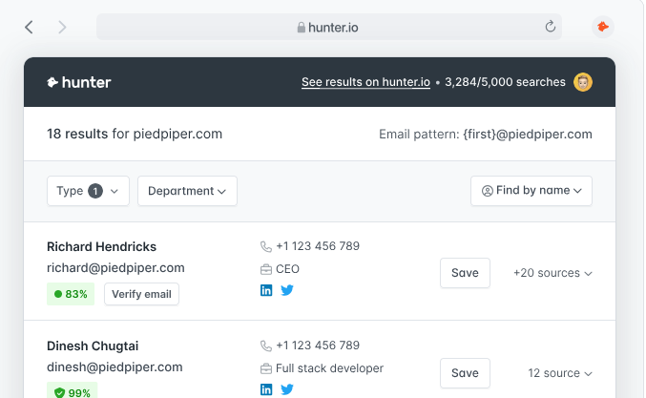Click the 83% confidence score badge
This screenshot has width=646, height=398.
click(71, 294)
